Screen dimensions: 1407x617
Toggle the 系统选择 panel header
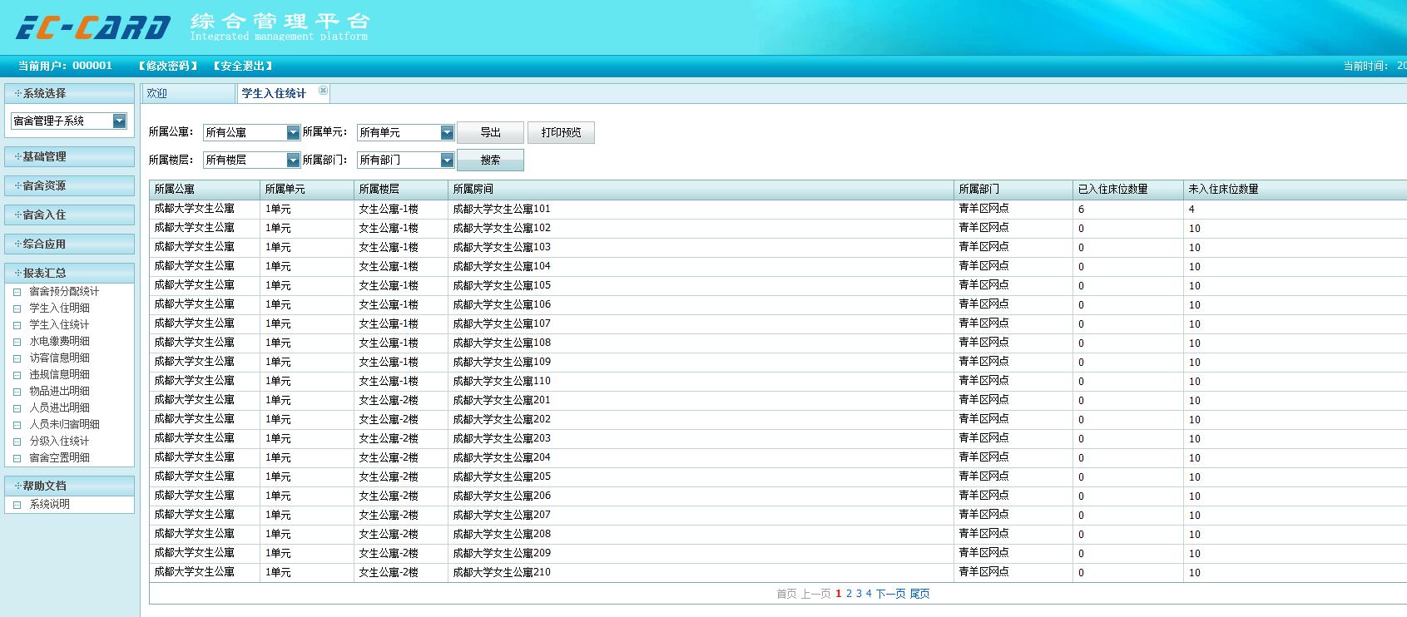tap(69, 93)
